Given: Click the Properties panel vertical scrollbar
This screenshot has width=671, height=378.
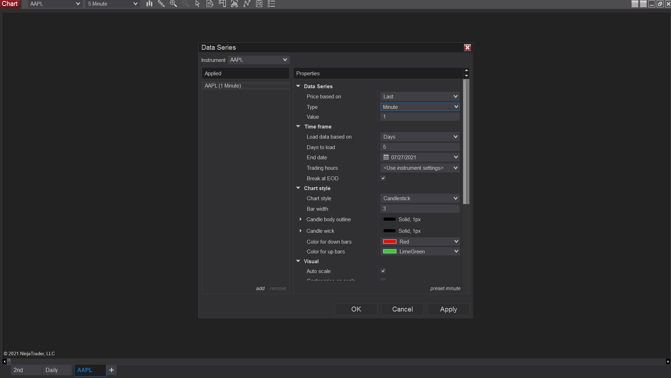Looking at the screenshot, I should (x=466, y=142).
